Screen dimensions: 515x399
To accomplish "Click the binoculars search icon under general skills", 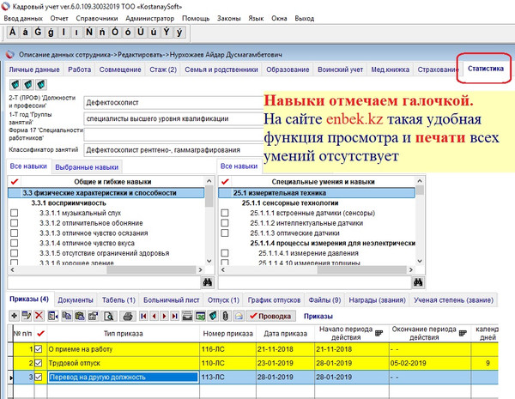I will (x=207, y=281).
